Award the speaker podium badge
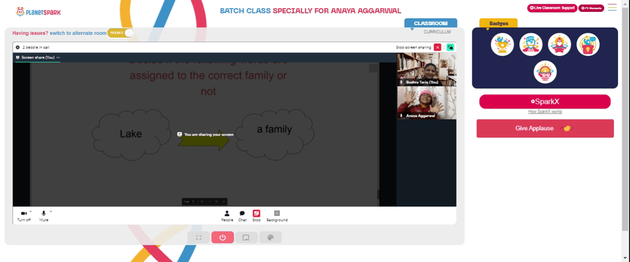 [588, 45]
